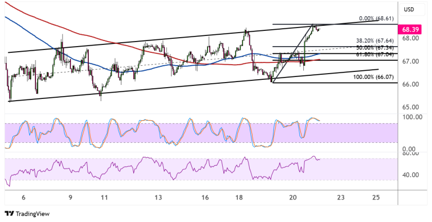
Task: Click date label 6 on time axis
Action: [x=23, y=197]
